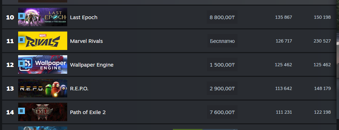The width and height of the screenshot is (339, 130).
Task: Open the Wallpaper Engine capsule image
Action: (43, 64)
